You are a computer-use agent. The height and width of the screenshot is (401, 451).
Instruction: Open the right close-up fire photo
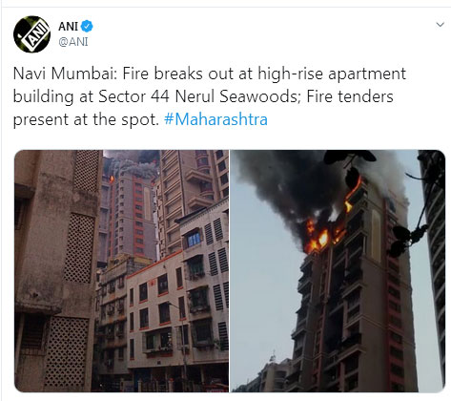[338, 271]
